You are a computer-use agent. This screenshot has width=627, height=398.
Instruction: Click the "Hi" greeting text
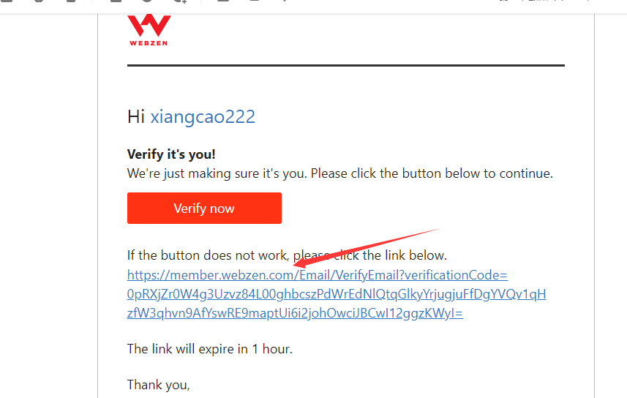(136, 117)
